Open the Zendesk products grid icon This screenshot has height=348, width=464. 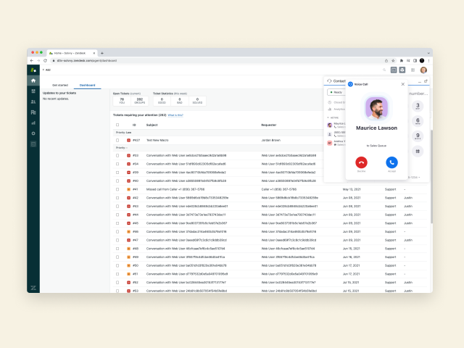(x=413, y=70)
